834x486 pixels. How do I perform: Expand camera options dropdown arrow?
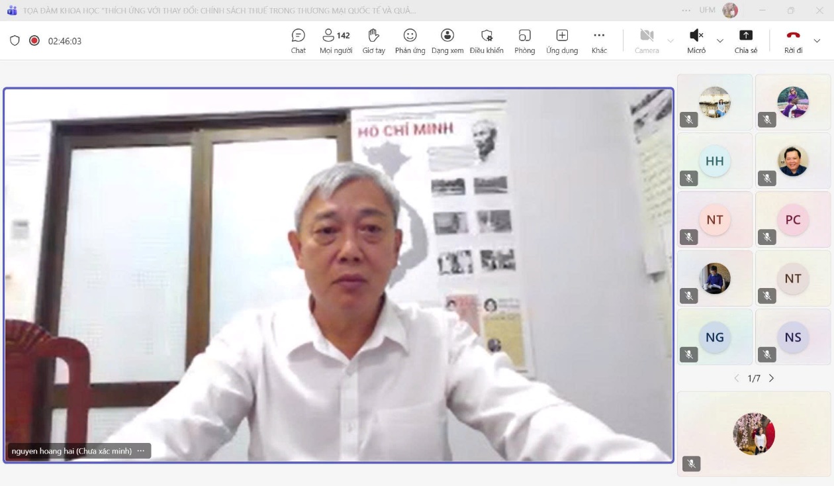(671, 41)
